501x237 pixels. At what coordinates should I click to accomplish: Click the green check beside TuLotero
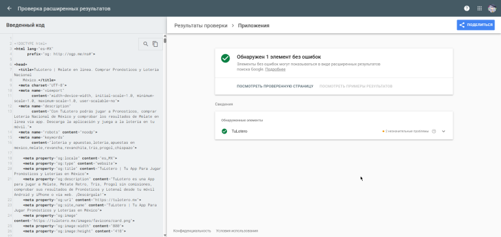224,132
